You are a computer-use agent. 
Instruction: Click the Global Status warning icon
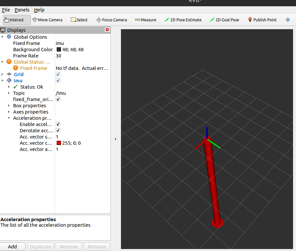pos(9,62)
